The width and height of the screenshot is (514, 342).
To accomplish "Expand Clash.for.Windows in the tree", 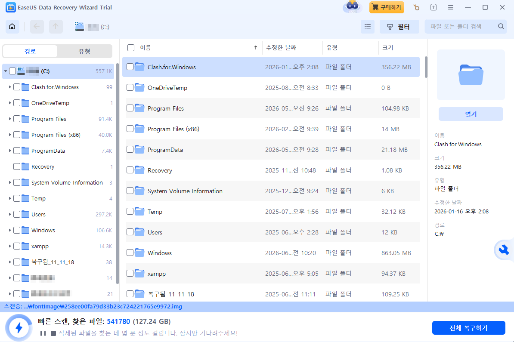I will pos(10,87).
